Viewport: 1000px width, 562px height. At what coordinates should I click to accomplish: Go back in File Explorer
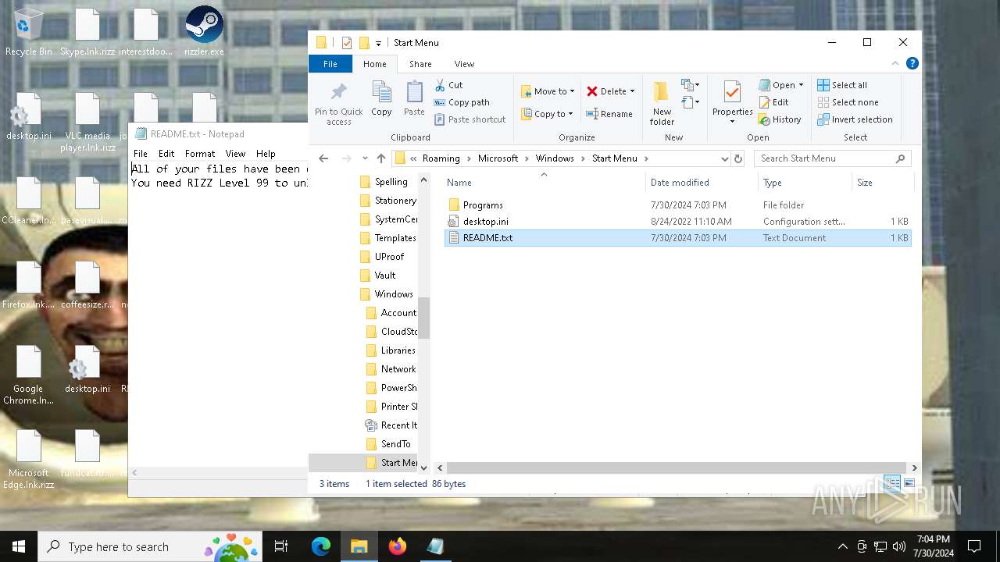323,158
